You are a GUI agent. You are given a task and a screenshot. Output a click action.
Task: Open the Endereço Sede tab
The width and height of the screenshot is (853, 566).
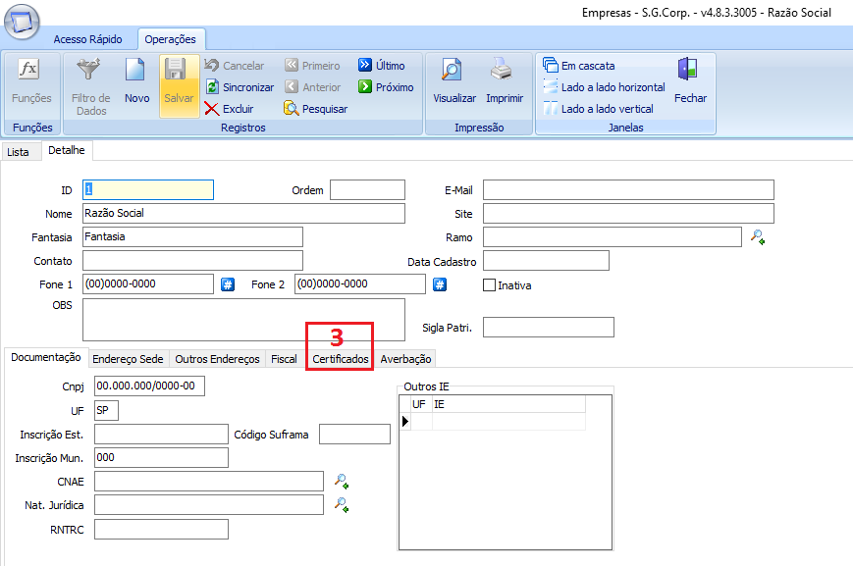pos(128,359)
